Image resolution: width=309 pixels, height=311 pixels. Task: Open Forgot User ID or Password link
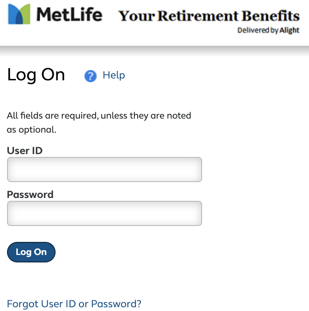point(74,304)
